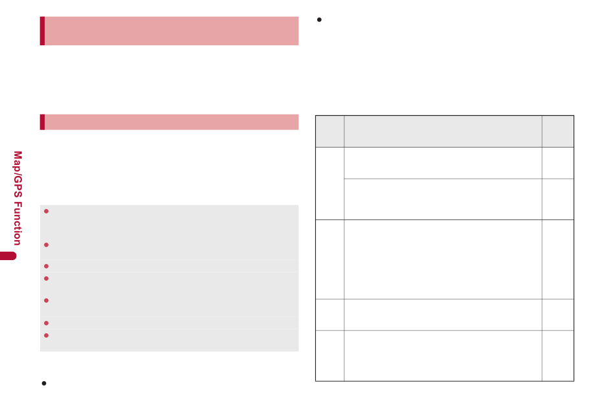The width and height of the screenshot is (615, 418).
Task: Select the last-column cell in the bottom table row
Action: pyautogui.click(x=558, y=356)
